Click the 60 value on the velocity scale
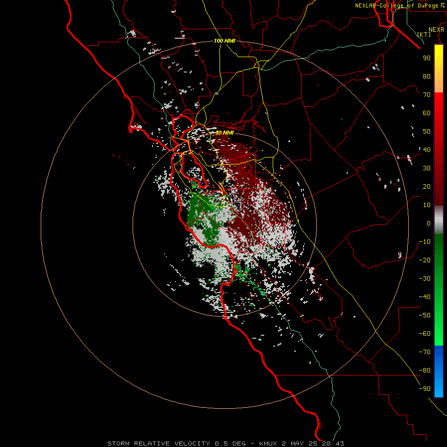The height and width of the screenshot is (447, 447). pyautogui.click(x=427, y=113)
